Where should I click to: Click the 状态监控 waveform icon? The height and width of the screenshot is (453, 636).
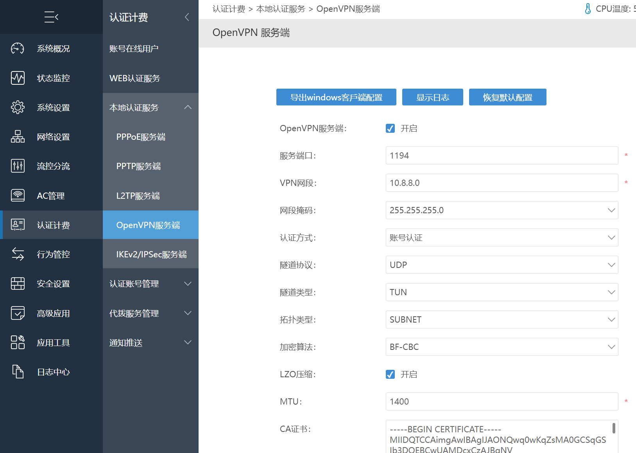18,78
